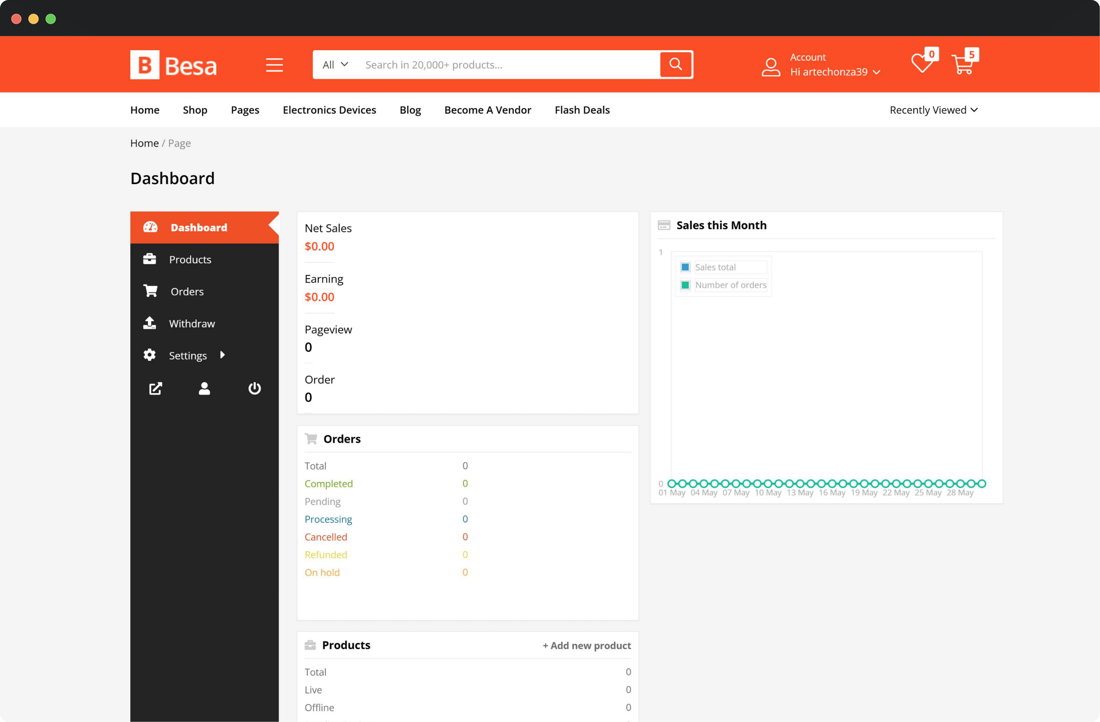Expand the Recently Viewed dropdown

pyautogui.click(x=933, y=110)
